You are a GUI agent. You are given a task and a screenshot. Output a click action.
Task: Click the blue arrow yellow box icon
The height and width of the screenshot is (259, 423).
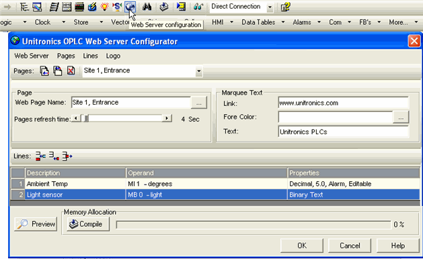tap(181, 7)
